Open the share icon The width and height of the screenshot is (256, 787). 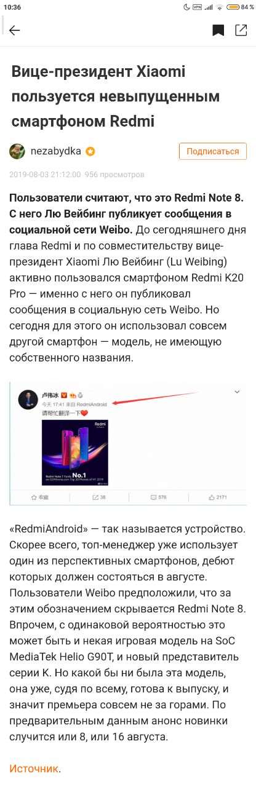point(241,30)
